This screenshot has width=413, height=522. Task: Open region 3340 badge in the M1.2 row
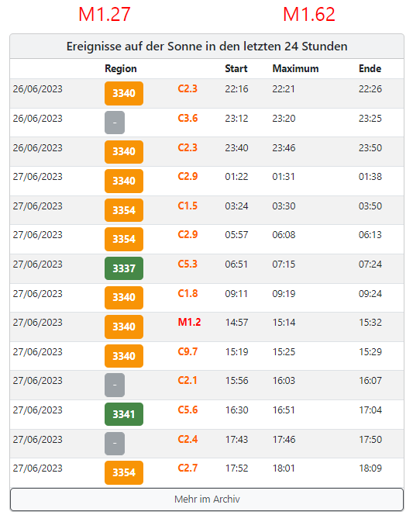124,327
